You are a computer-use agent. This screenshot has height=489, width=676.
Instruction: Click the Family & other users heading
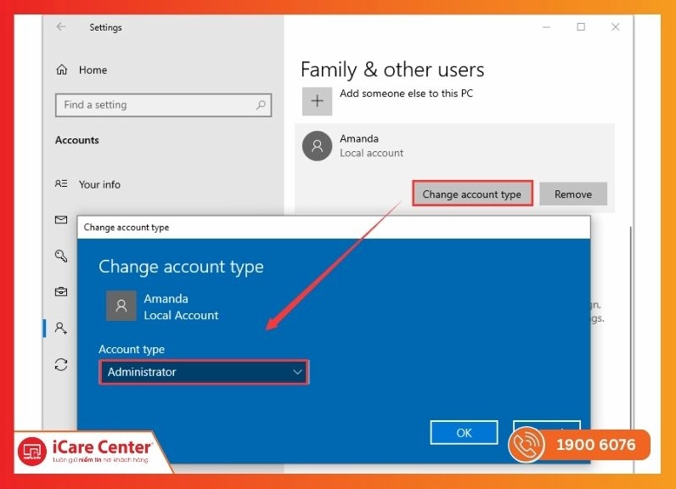392,70
